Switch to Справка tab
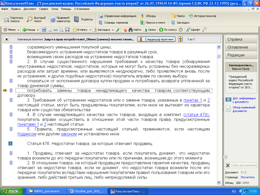 pos(241,39)
